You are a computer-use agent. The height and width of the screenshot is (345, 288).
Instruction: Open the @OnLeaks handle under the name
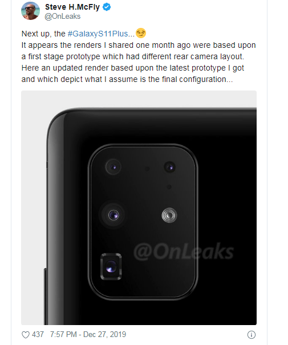(63, 17)
